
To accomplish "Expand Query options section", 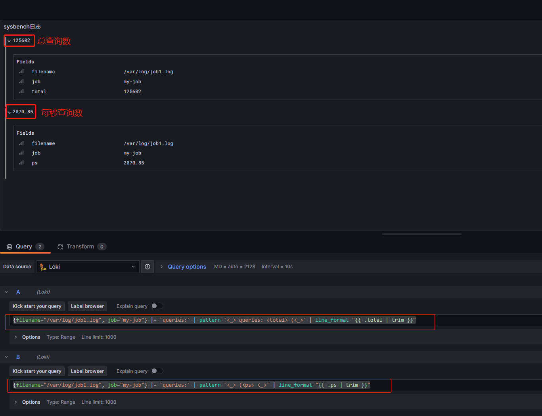I will [x=162, y=267].
